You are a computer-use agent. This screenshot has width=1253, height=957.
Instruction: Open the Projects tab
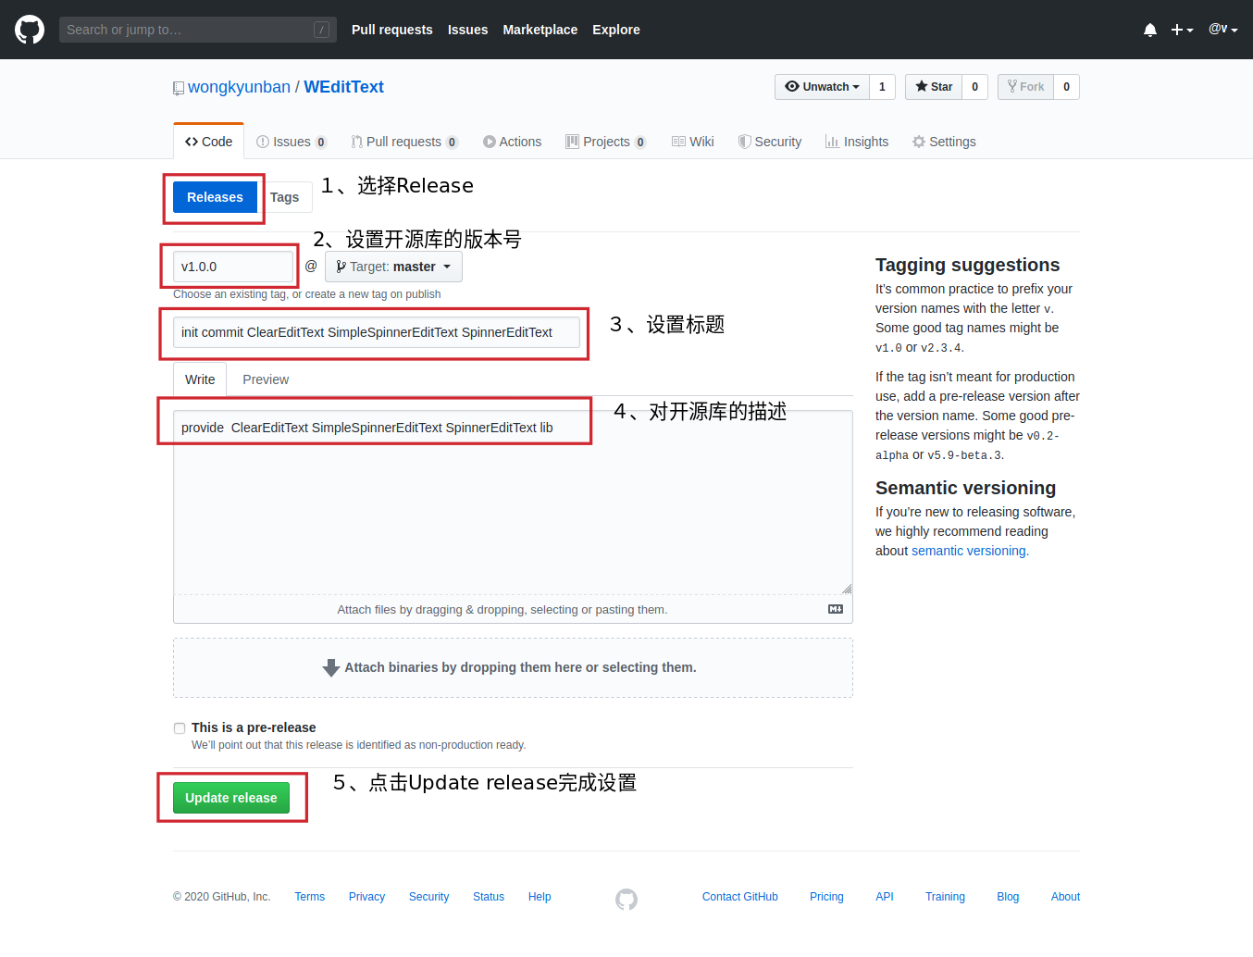(x=606, y=142)
